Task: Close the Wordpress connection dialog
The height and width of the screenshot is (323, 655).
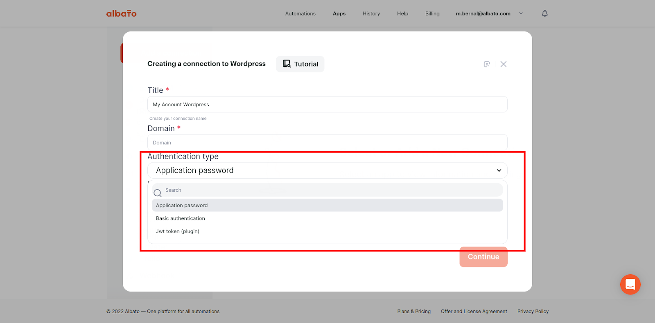Action: (504, 64)
